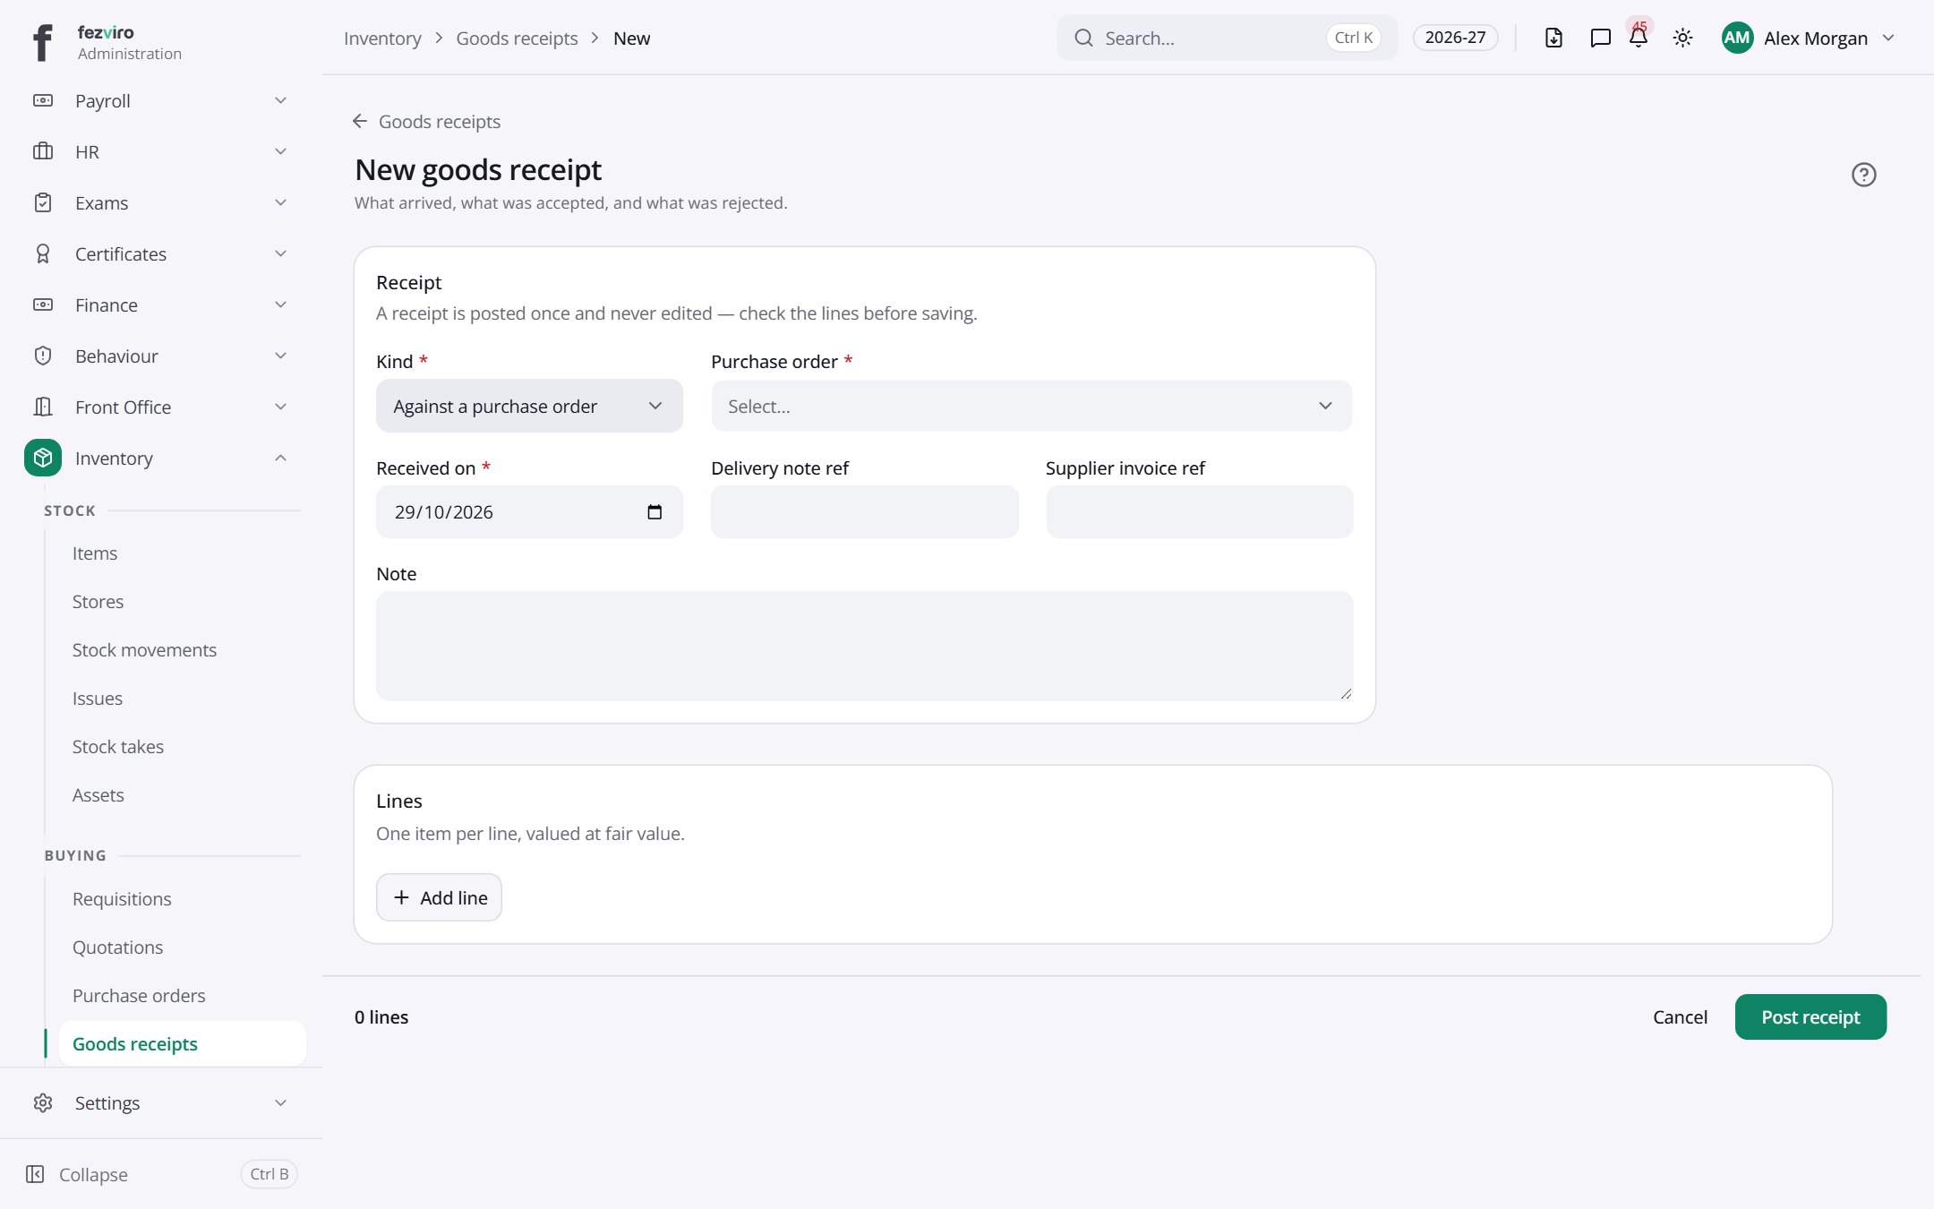Click the AM user avatar

pyautogui.click(x=1737, y=38)
